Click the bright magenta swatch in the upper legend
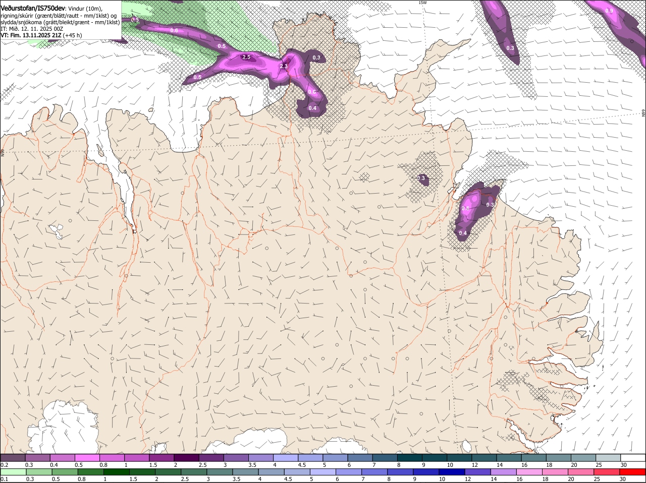Screen dimensions: 646x483 [x=87, y=458]
